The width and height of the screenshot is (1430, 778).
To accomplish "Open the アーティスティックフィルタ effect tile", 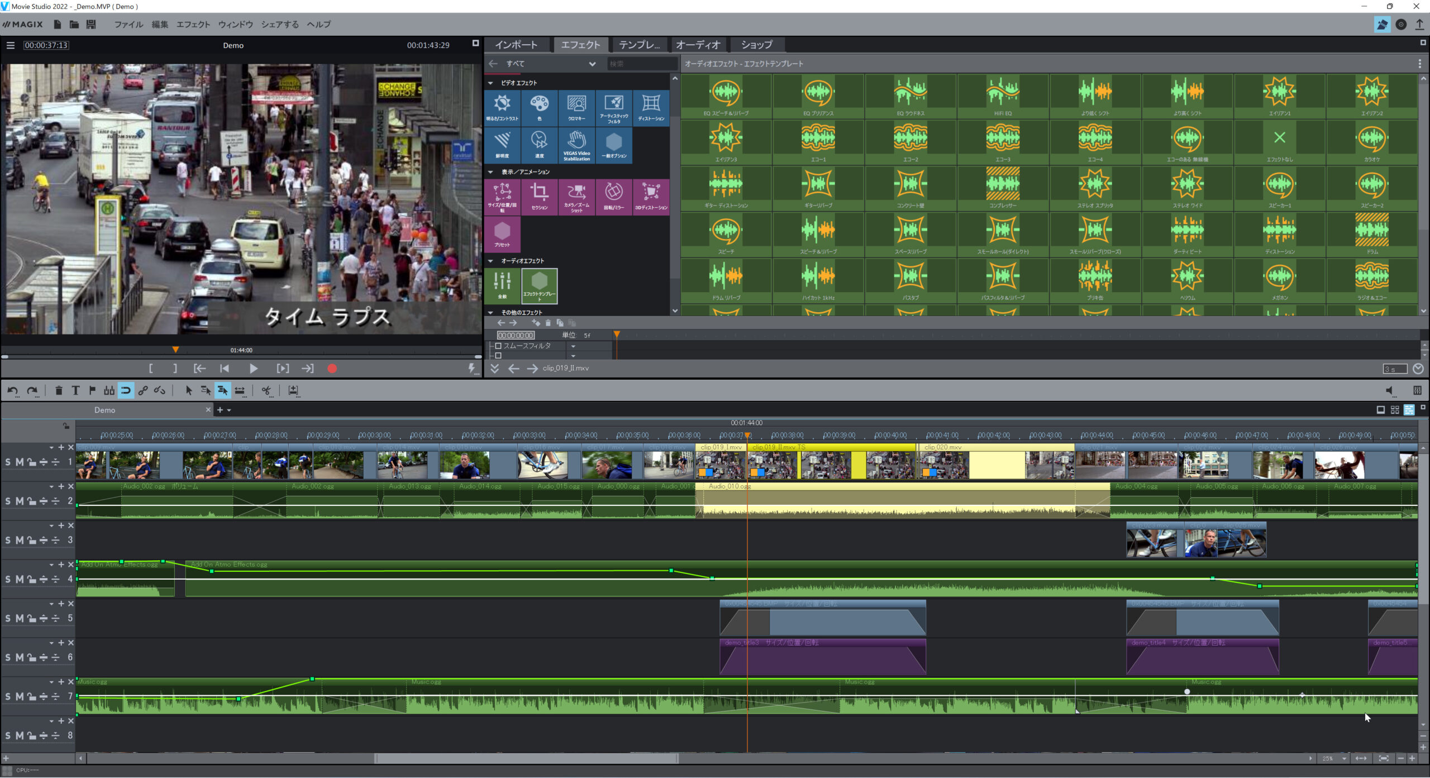I will (614, 108).
